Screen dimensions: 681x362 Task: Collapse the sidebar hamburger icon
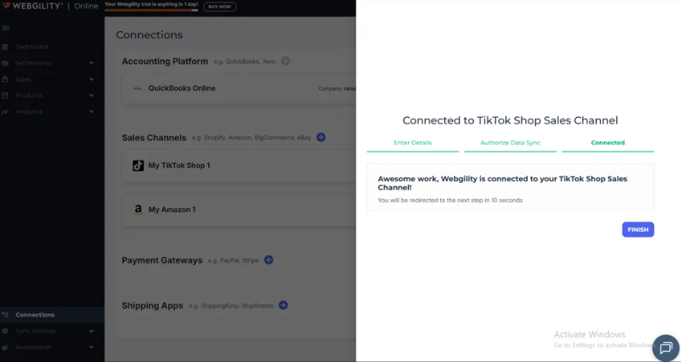(5, 28)
